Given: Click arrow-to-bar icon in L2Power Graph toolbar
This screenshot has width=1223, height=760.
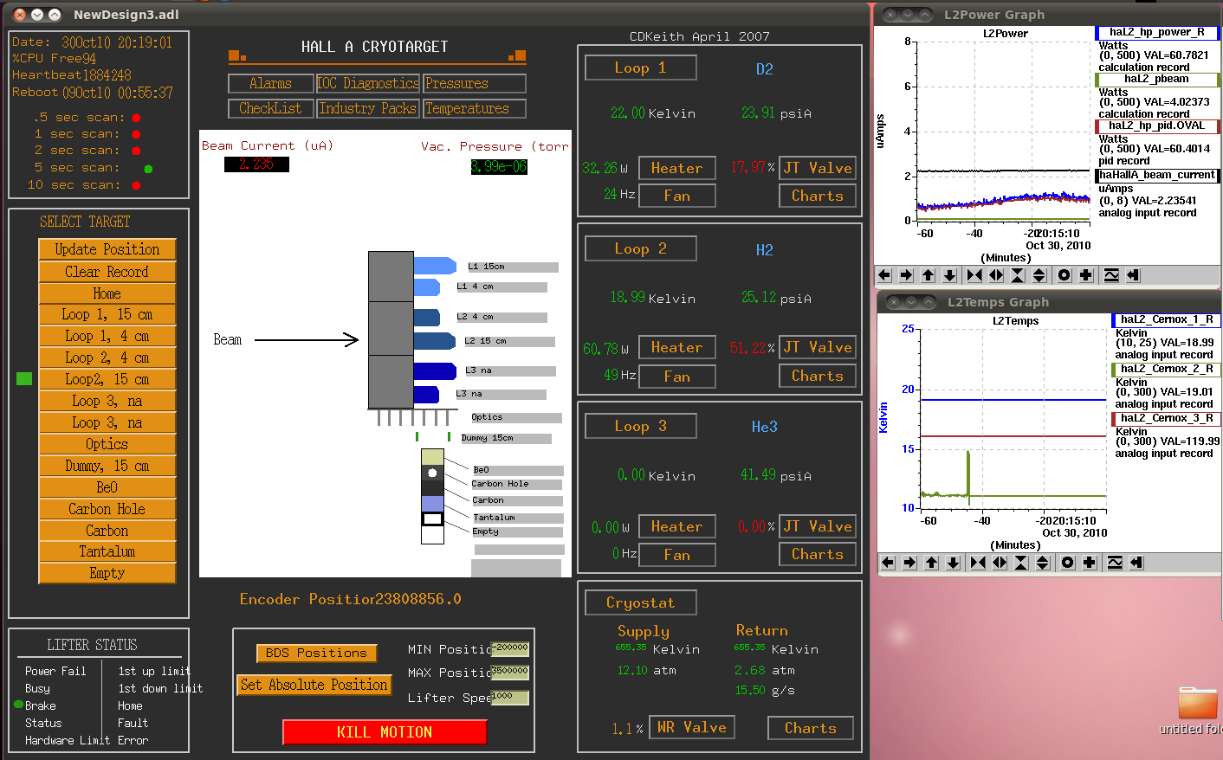Looking at the screenshot, I should 1133,275.
